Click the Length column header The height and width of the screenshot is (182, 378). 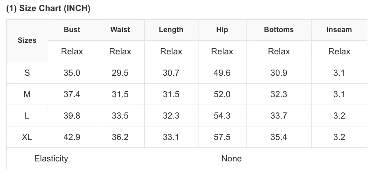(x=171, y=30)
